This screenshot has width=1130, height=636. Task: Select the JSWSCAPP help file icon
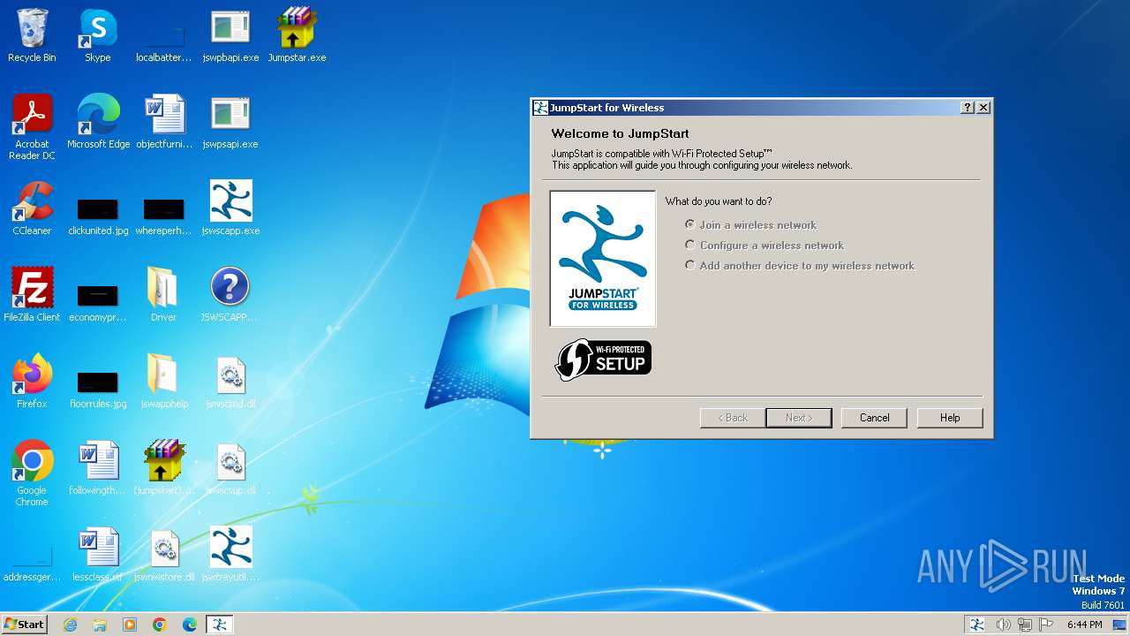pos(230,295)
